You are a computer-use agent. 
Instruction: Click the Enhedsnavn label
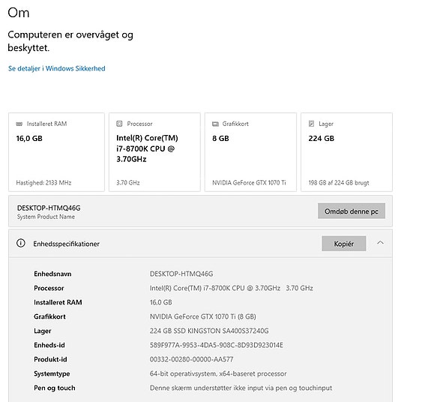(52, 274)
